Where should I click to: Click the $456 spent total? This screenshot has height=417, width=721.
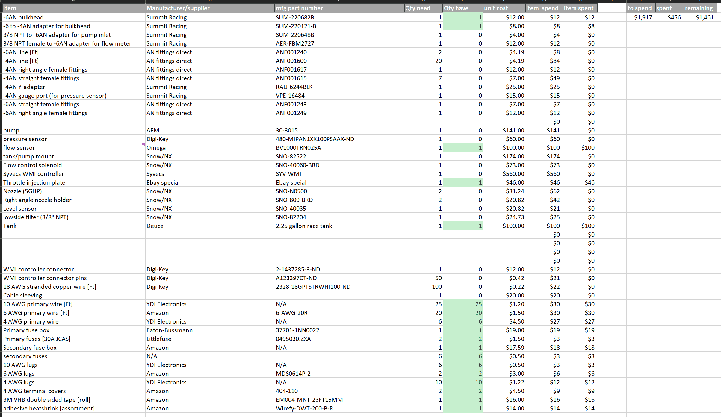669,17
